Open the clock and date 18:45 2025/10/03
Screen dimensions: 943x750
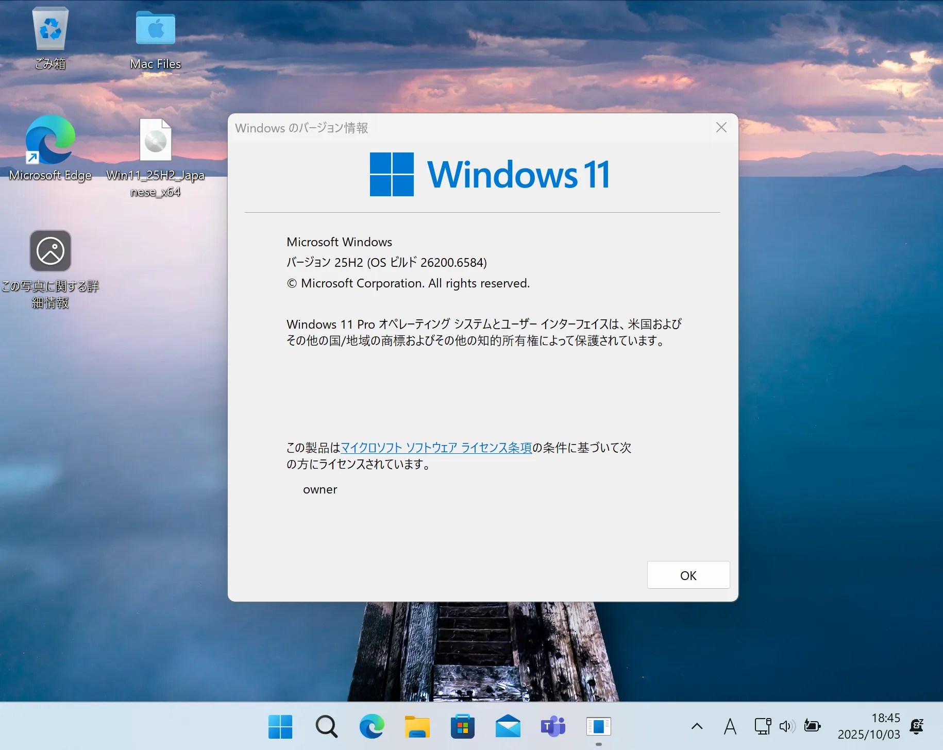(869, 726)
